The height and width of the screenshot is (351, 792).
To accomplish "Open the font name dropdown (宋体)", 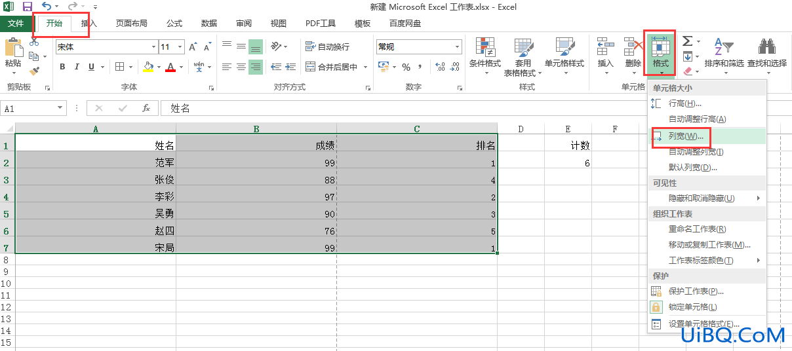I will (154, 47).
